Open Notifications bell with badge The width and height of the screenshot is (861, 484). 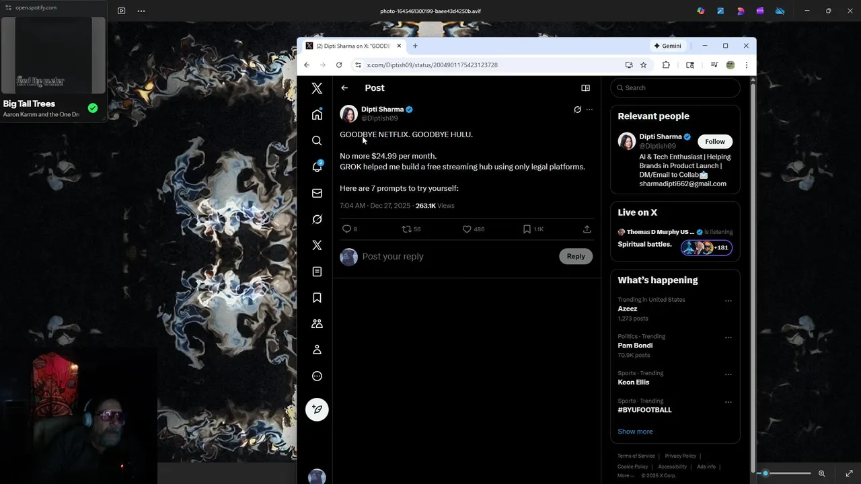(x=317, y=167)
